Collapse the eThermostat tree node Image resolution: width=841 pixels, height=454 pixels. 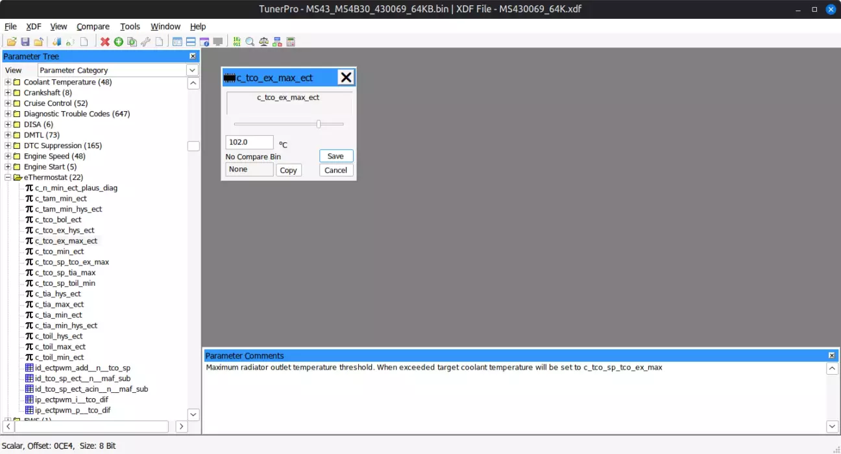8,177
